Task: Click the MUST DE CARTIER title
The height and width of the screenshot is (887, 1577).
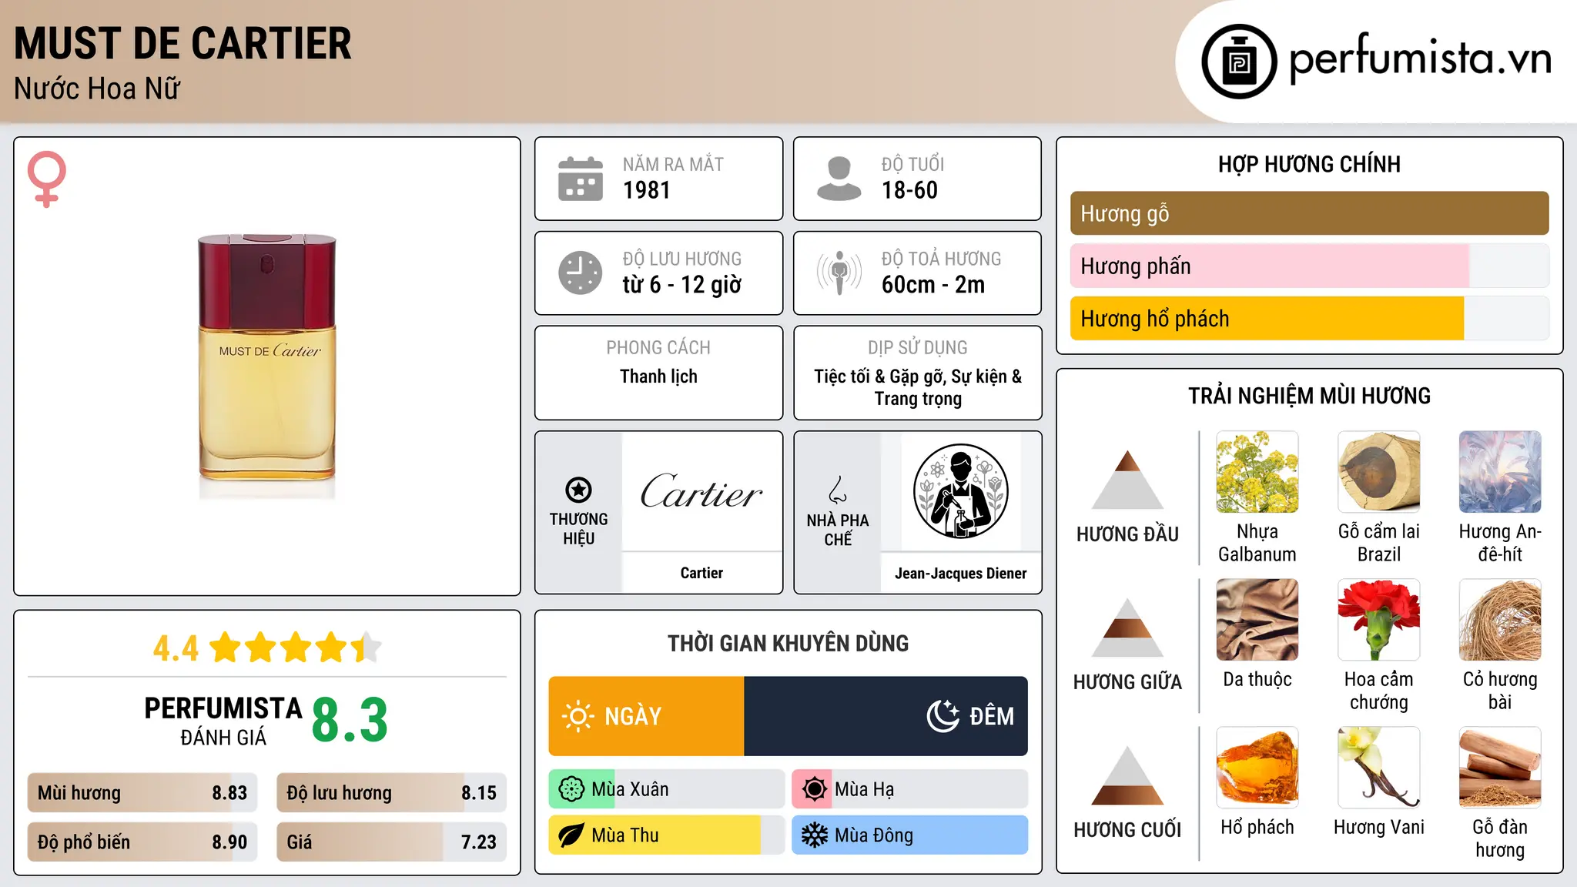Action: tap(183, 43)
